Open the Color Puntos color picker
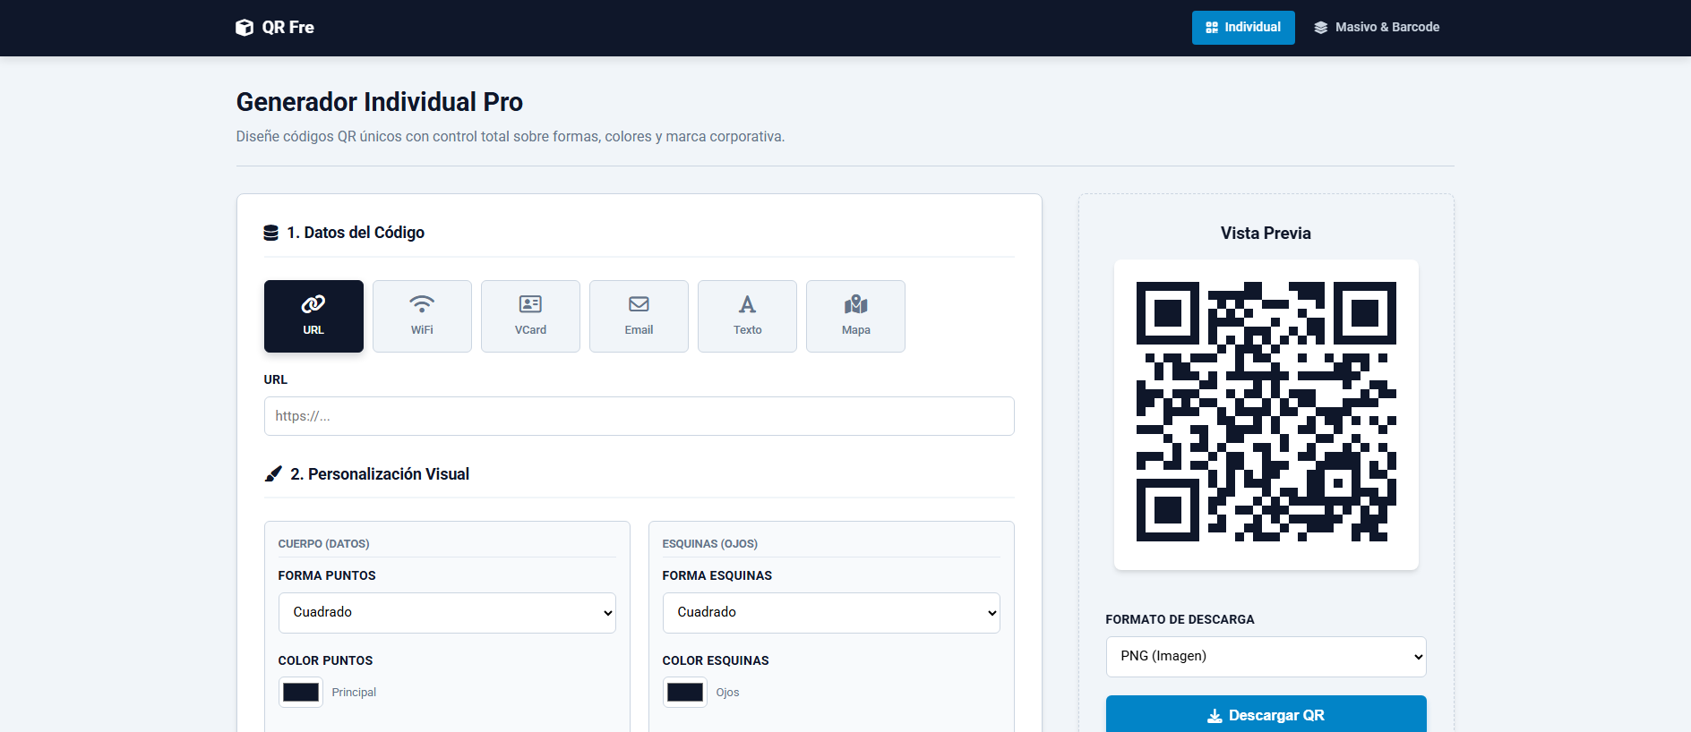This screenshot has width=1691, height=732. 301,693
